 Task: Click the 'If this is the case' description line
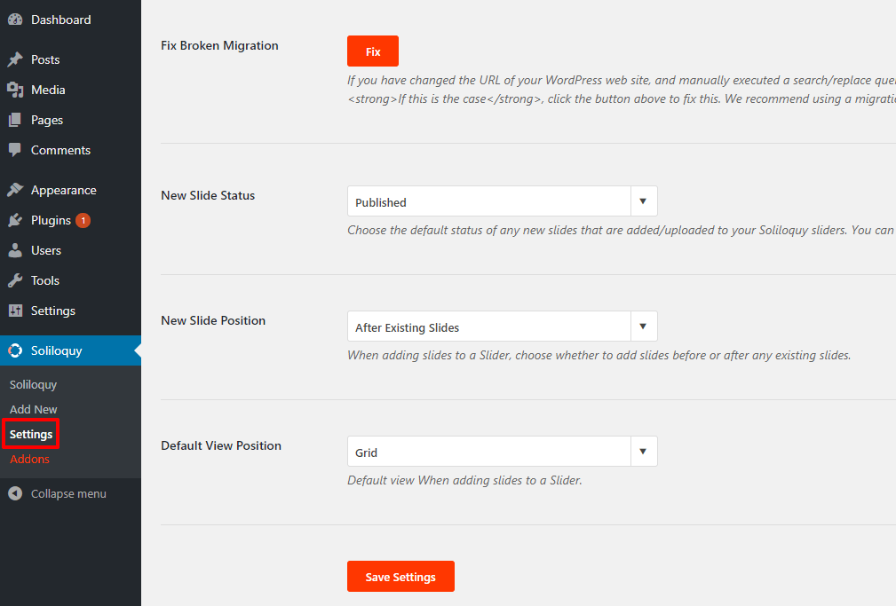(x=622, y=98)
